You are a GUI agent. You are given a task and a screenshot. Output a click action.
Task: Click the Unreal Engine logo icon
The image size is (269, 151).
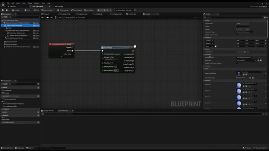(3, 5)
